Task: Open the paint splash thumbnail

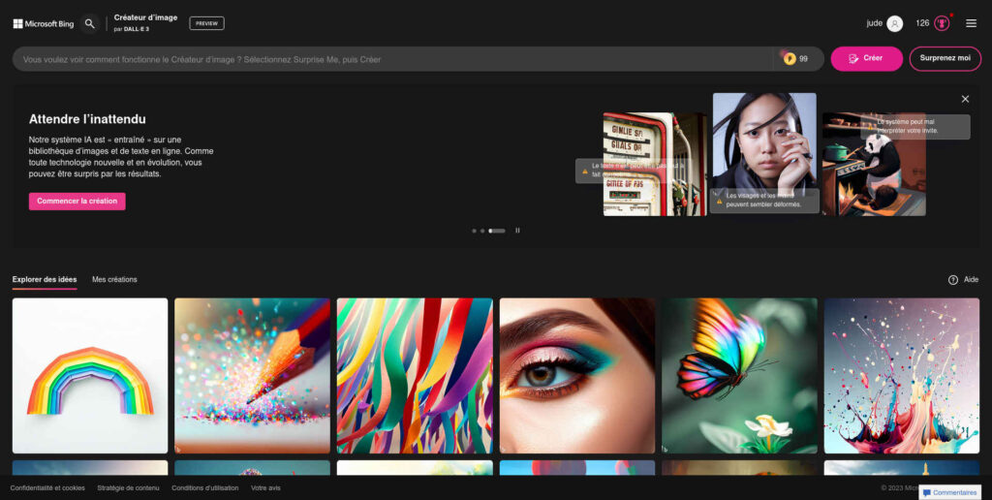Action: 902,376
